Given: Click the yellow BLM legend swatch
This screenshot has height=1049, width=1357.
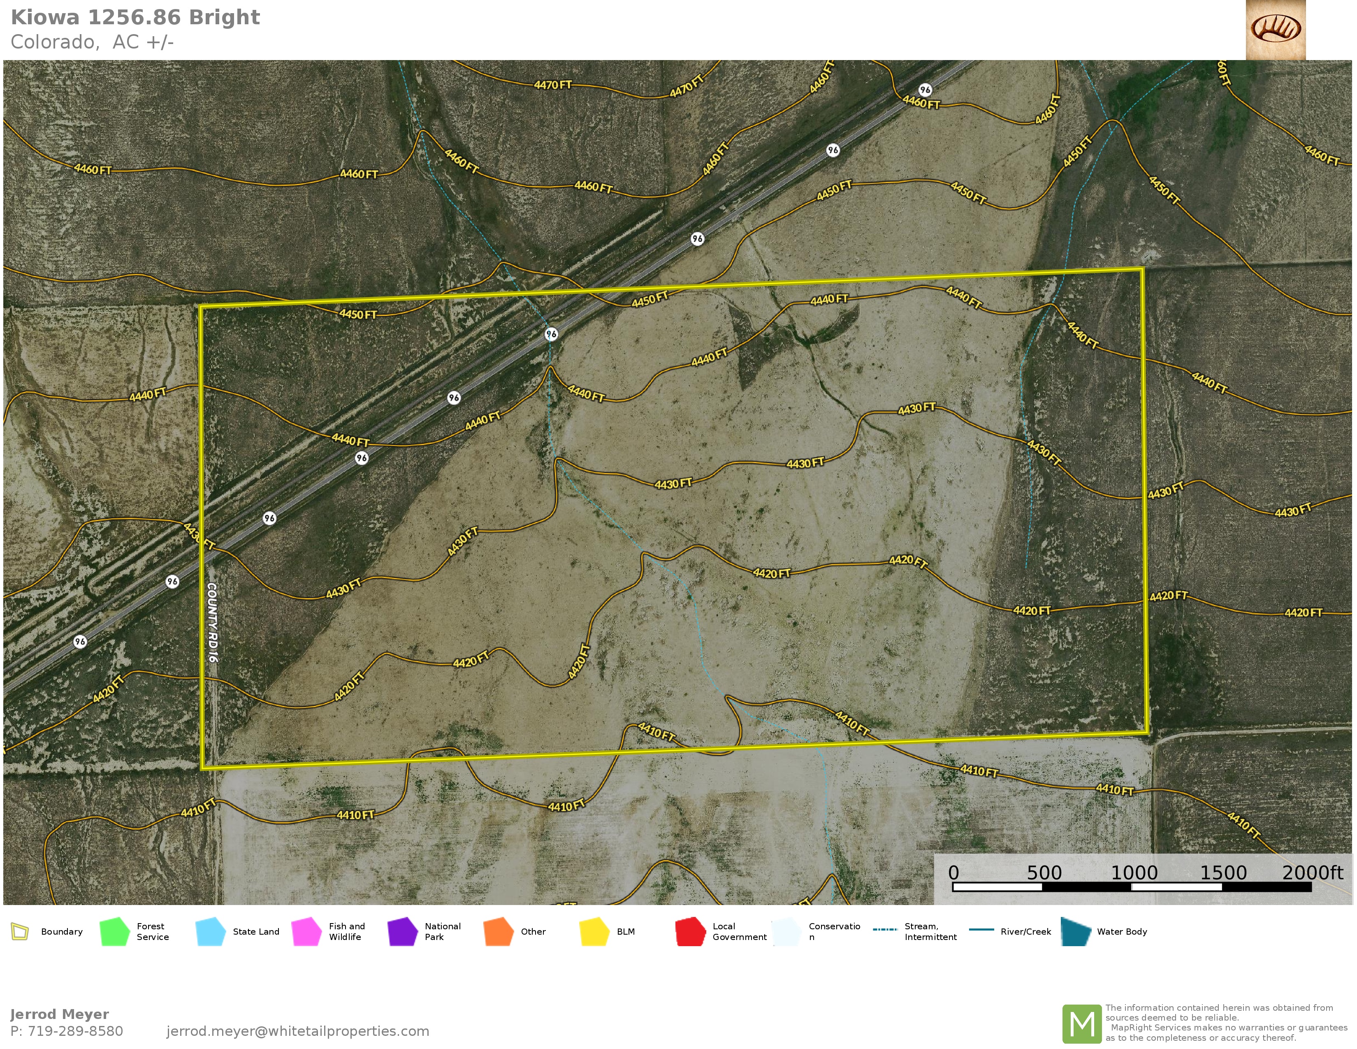Looking at the screenshot, I should click(x=594, y=931).
